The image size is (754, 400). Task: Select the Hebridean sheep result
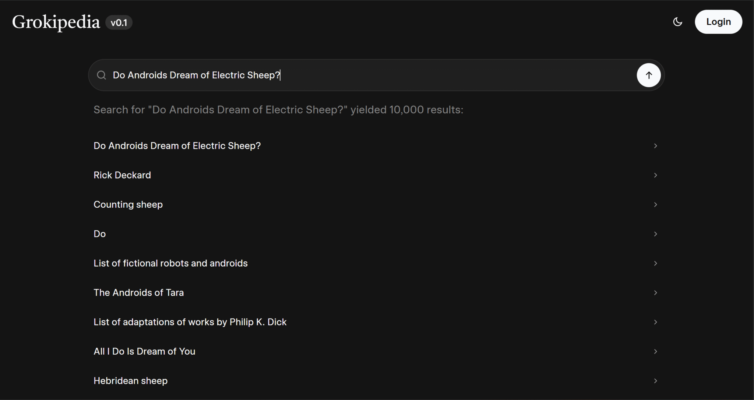pos(130,381)
